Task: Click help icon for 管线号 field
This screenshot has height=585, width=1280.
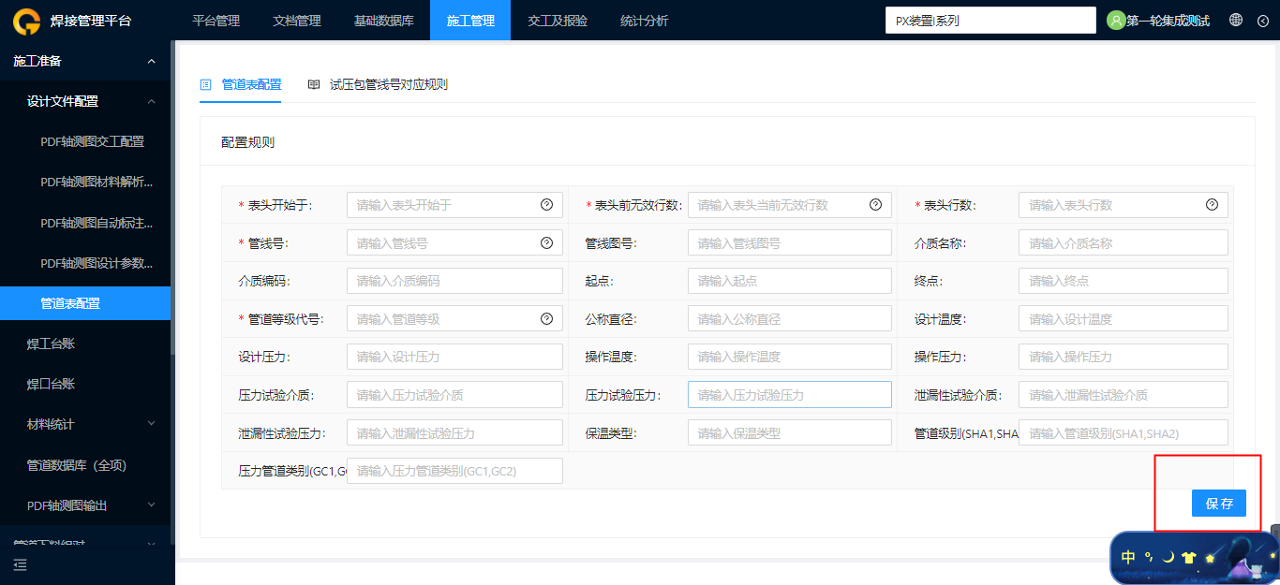Action: click(546, 243)
